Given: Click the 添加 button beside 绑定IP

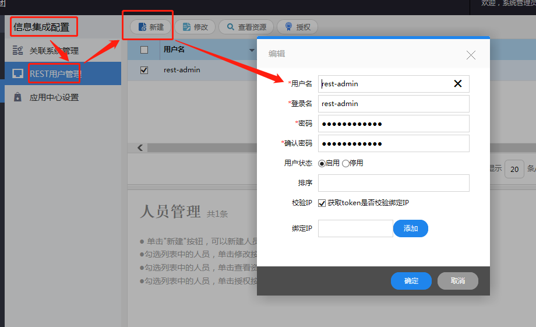Looking at the screenshot, I should pyautogui.click(x=411, y=228).
